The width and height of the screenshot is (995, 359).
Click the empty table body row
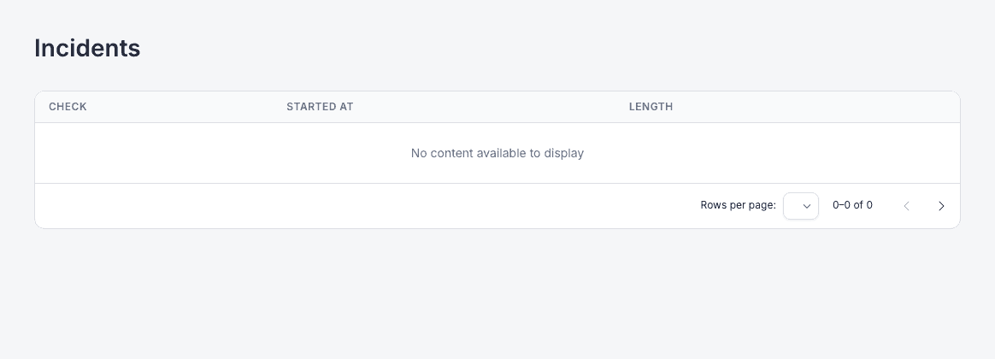[x=497, y=153]
